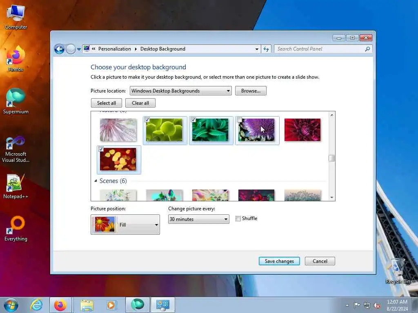418x313 pixels.
Task: Launch Internet Explorer from the taskbar
Action: tap(36, 305)
